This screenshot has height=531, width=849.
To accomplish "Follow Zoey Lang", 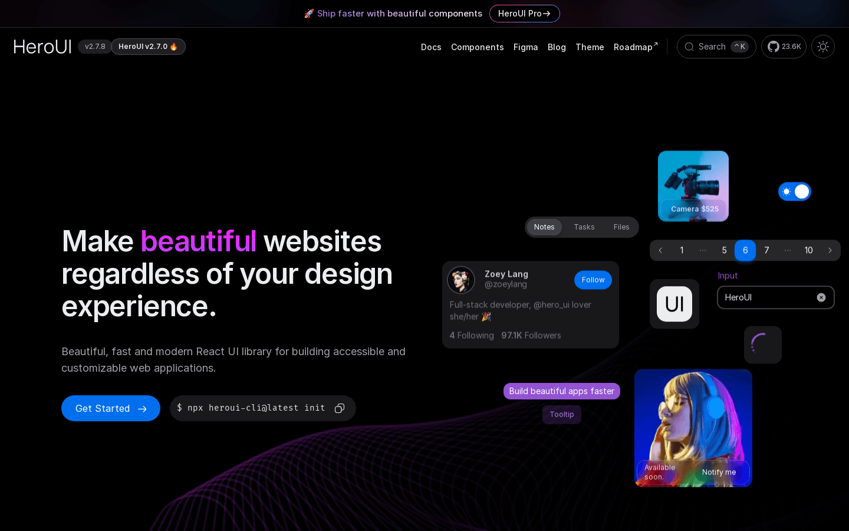I will click(593, 280).
